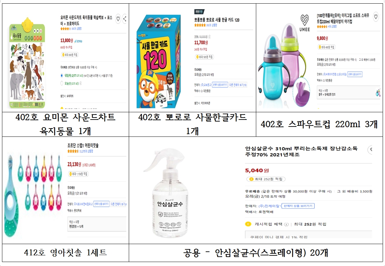
Task: Click share icon beside Yomimon chart title
Action: tap(124, 19)
